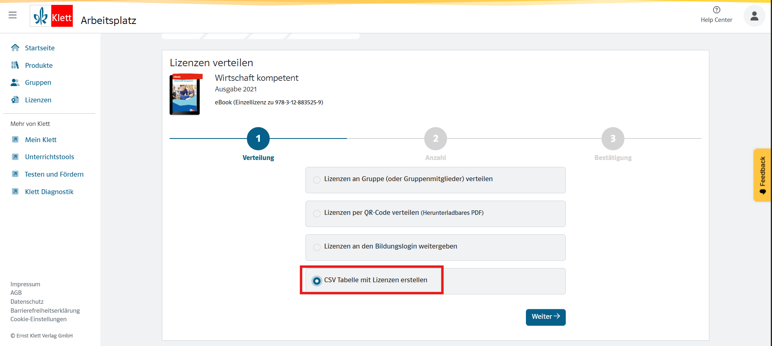Open the hamburger navigation menu
The width and height of the screenshot is (772, 346).
point(13,15)
